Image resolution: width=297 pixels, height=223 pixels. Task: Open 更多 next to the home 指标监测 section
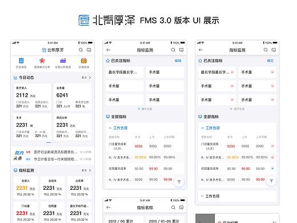pos(86,170)
